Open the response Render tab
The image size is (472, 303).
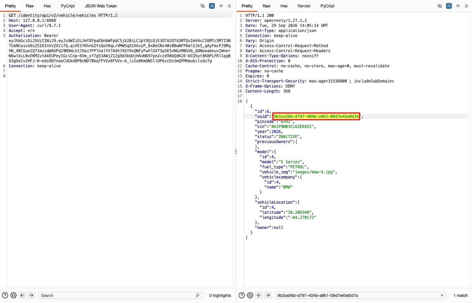(304, 6)
